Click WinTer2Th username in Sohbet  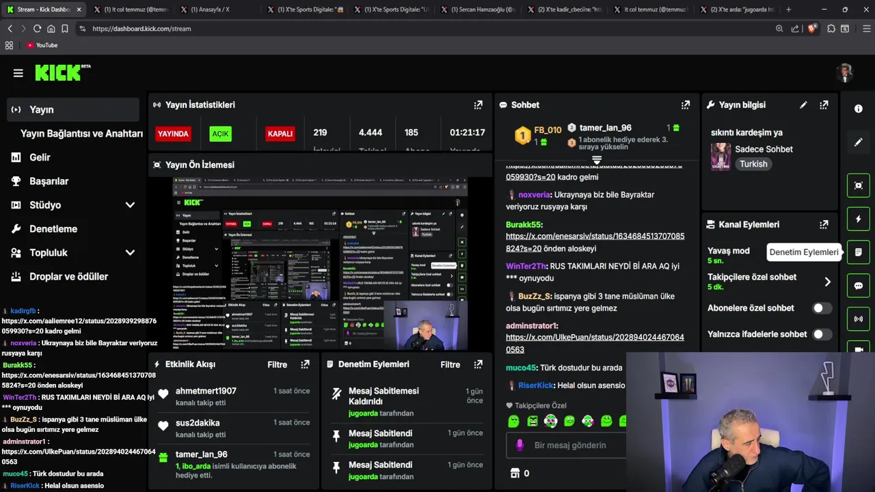click(526, 266)
